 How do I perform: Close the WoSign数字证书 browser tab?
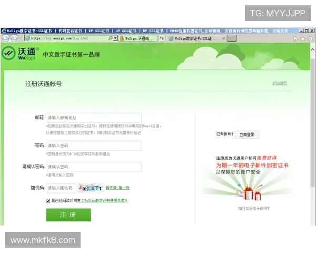[x=223, y=38]
